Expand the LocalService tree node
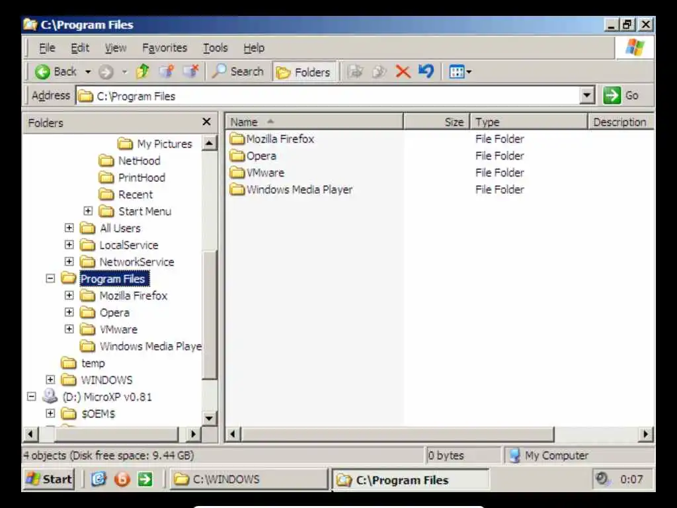Screen dimensions: 677x508 pyautogui.click(x=69, y=245)
